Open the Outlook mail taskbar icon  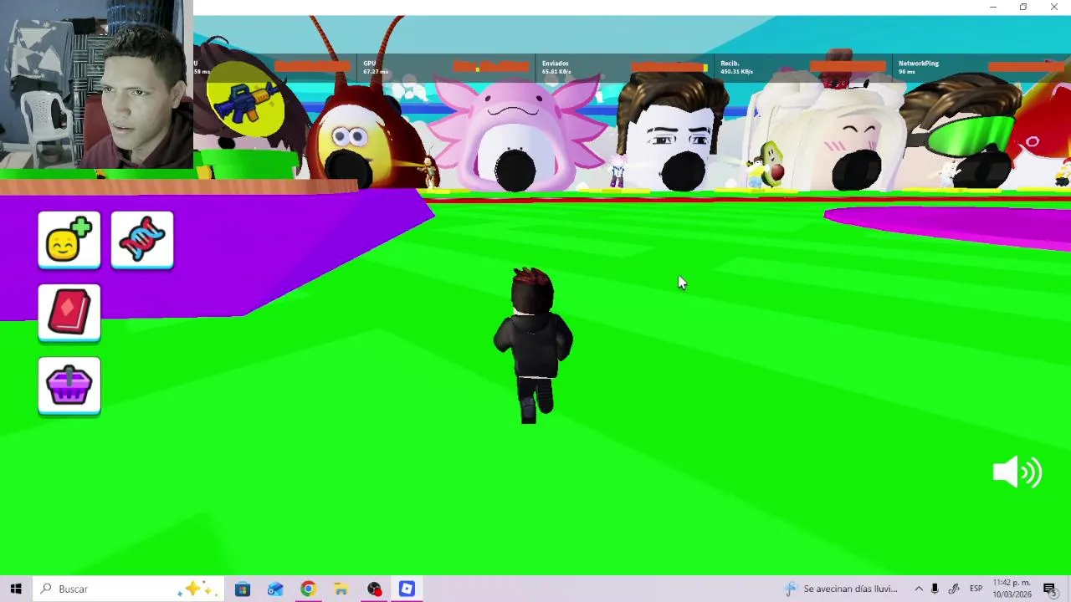(x=275, y=589)
